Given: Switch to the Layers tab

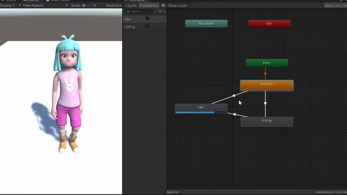Looking at the screenshot, I should pyautogui.click(x=131, y=5).
